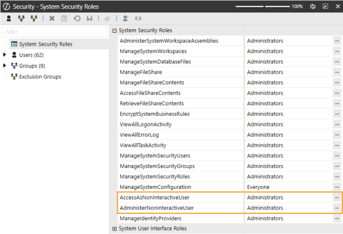The image size is (343, 234).
Task: Click the OneStream logo in title bar
Action: pyautogui.click(x=7, y=7)
